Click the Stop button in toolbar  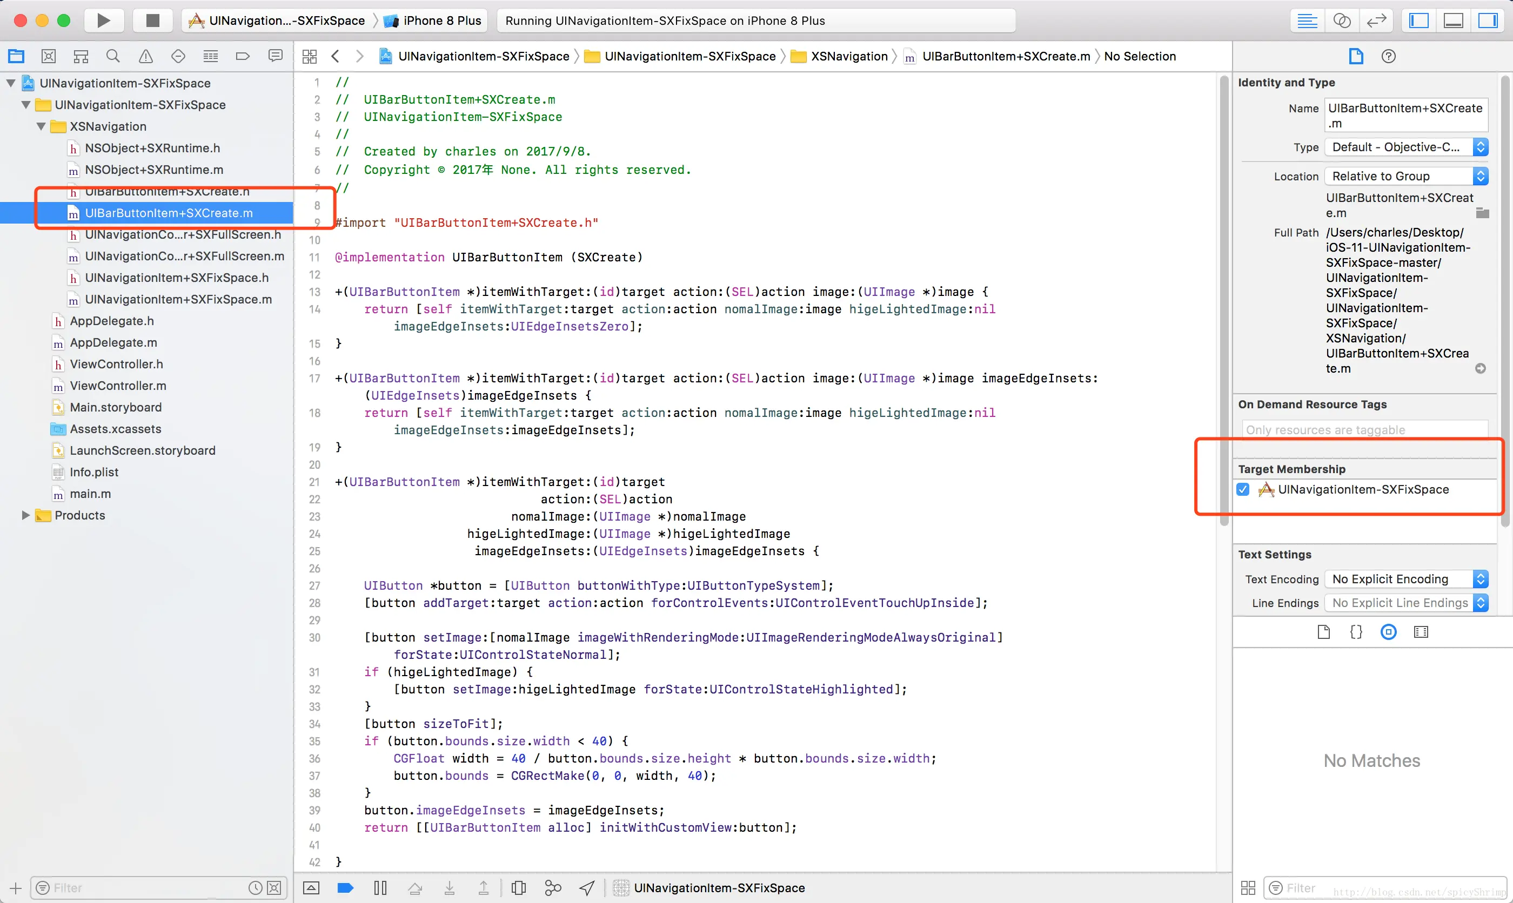click(153, 21)
